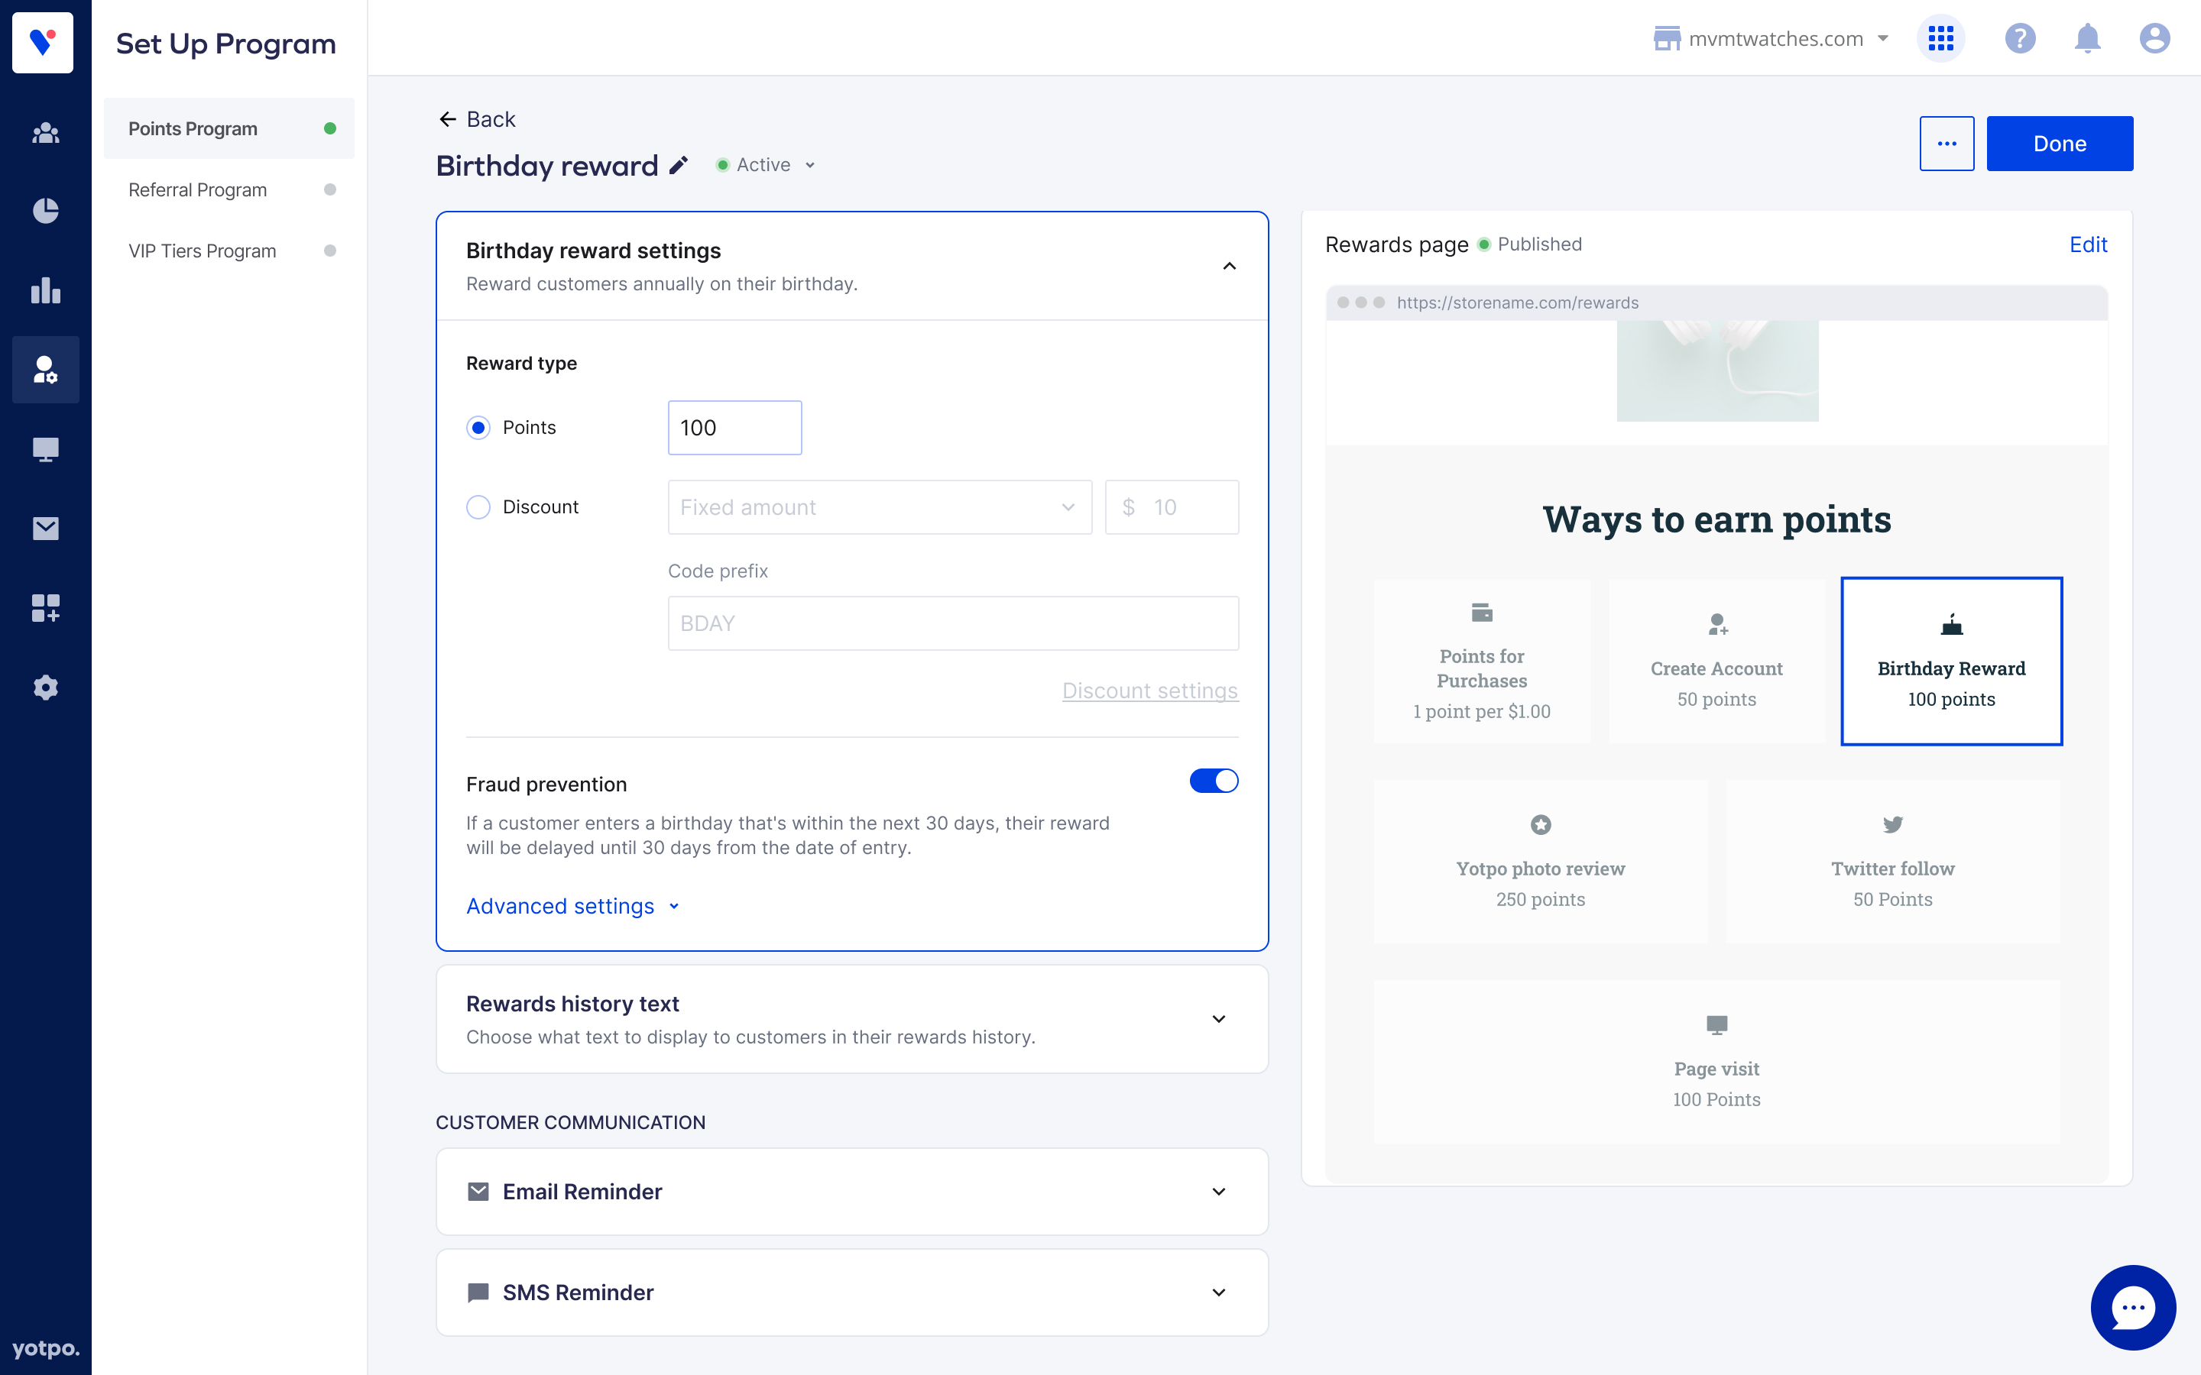The width and height of the screenshot is (2201, 1375).
Task: Open the help question mark icon
Action: click(x=2019, y=38)
